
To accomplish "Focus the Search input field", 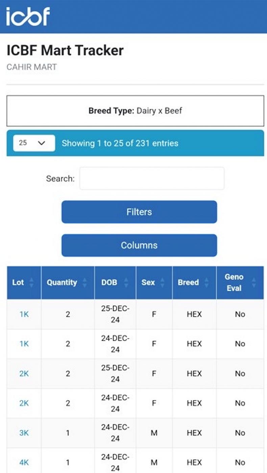I will [x=152, y=179].
